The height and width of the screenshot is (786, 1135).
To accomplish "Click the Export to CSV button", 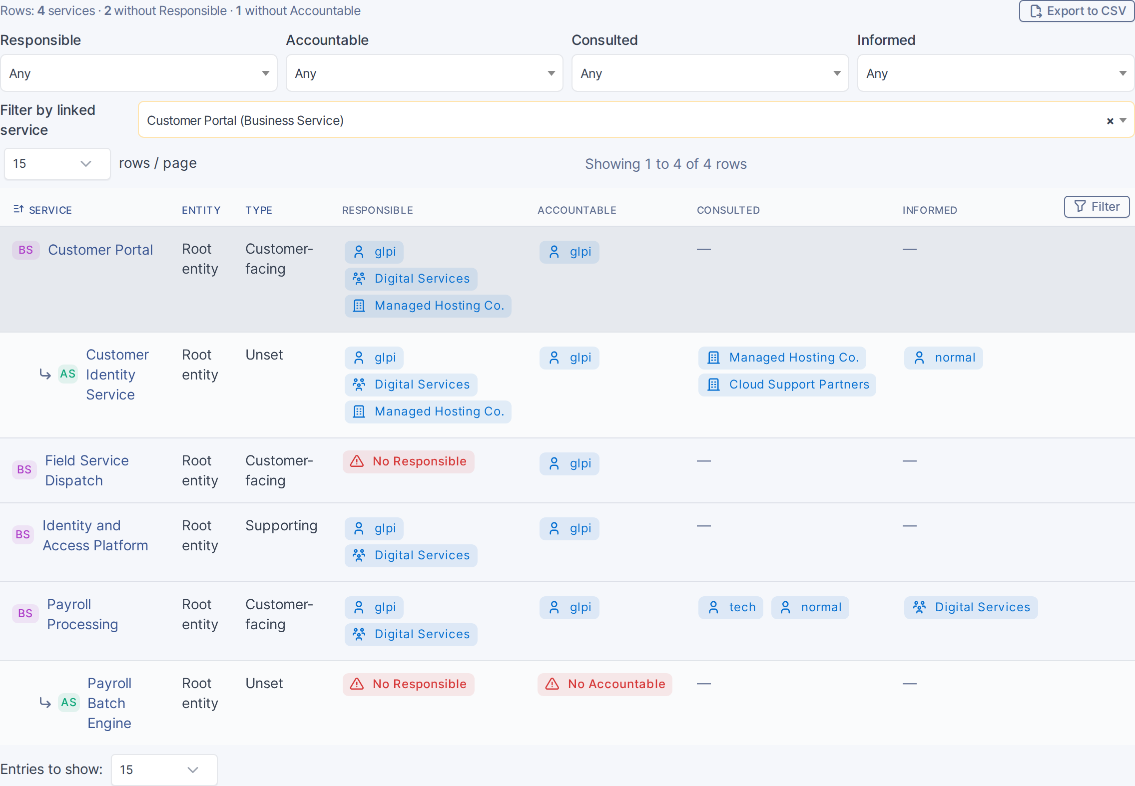I will tap(1077, 11).
